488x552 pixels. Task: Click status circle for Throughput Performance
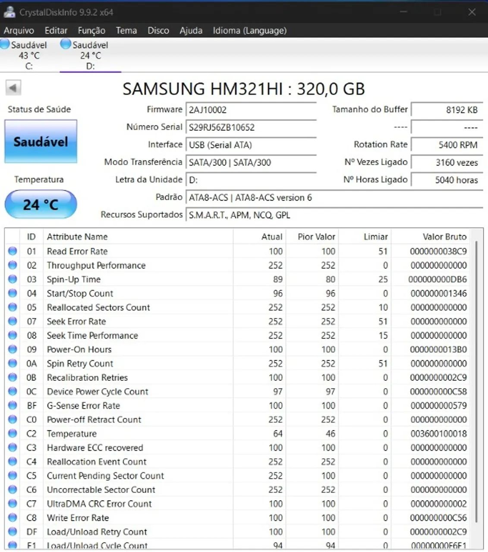click(x=13, y=265)
